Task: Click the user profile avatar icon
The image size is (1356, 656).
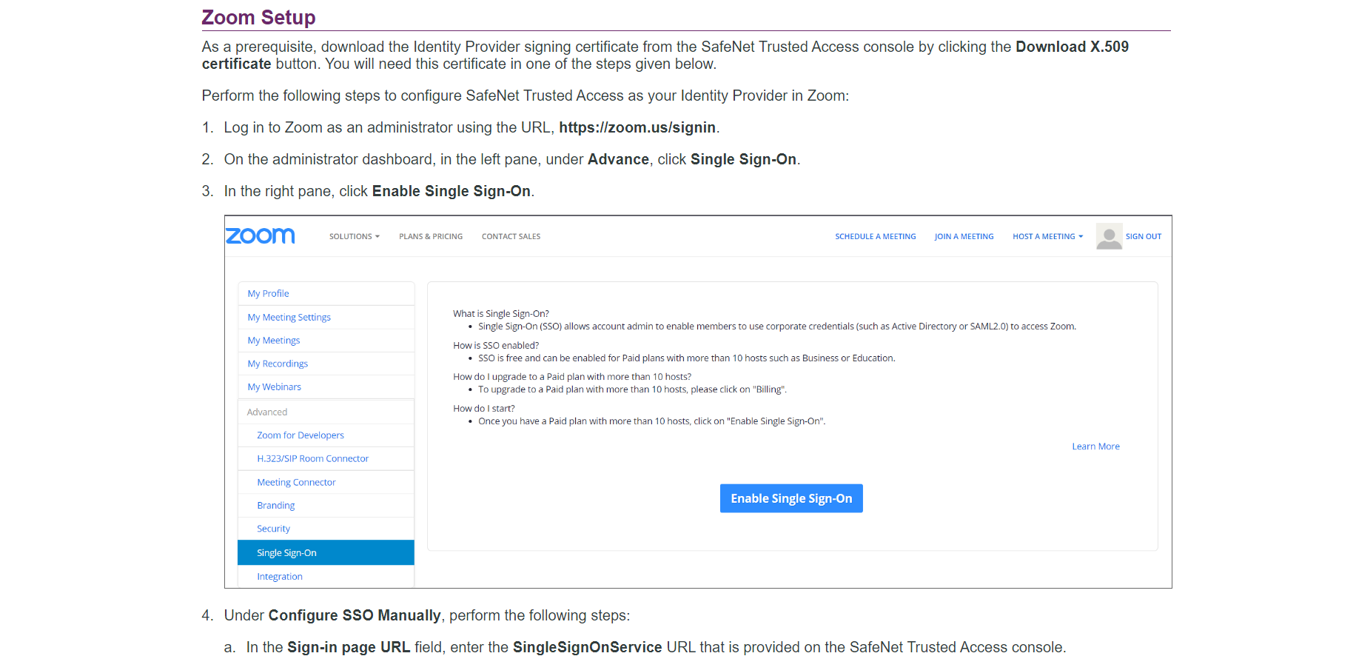Action: point(1108,236)
